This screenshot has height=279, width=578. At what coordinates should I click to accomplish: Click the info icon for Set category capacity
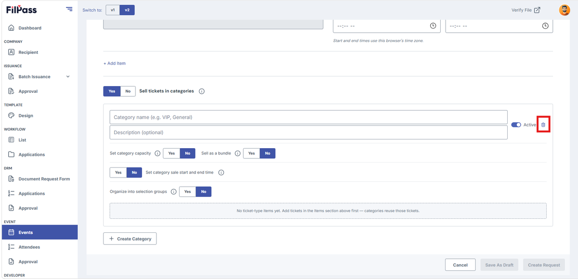coord(158,153)
